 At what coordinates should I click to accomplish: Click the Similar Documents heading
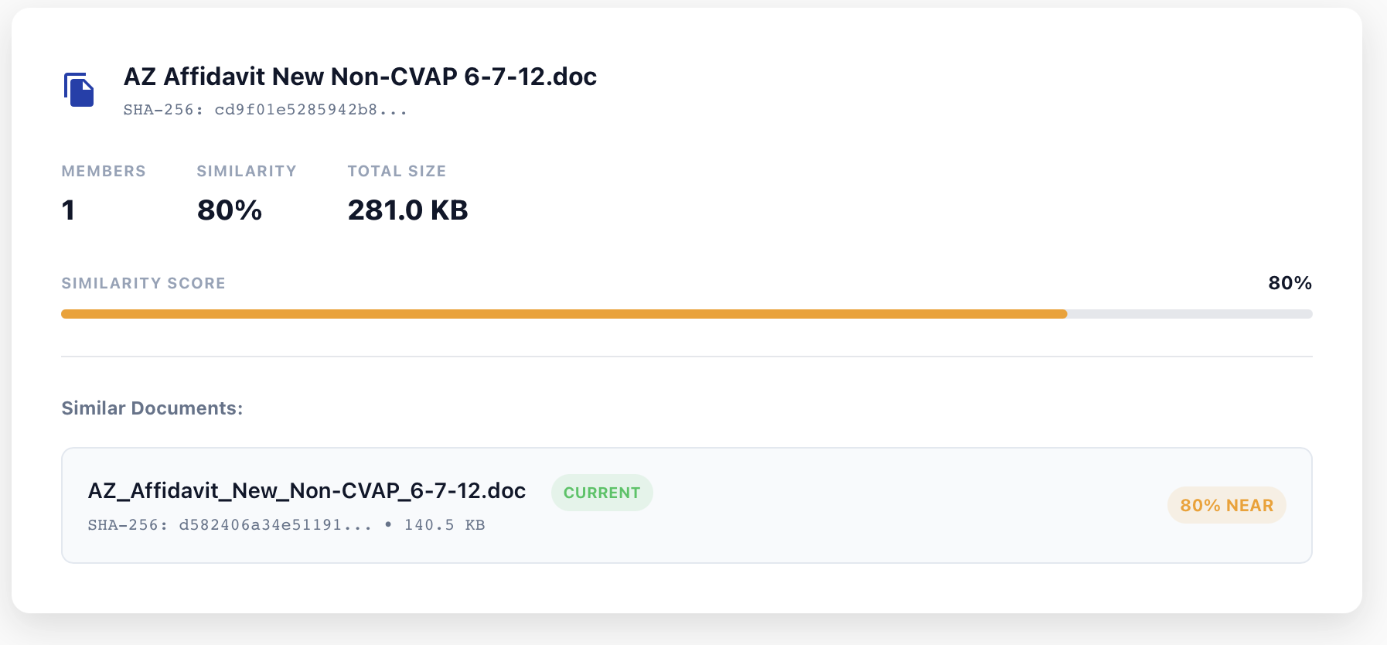point(152,408)
